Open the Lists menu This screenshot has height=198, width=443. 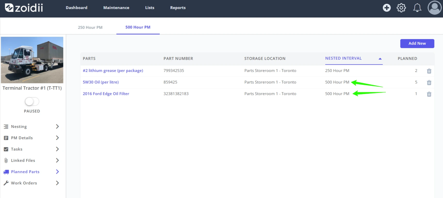(x=150, y=8)
